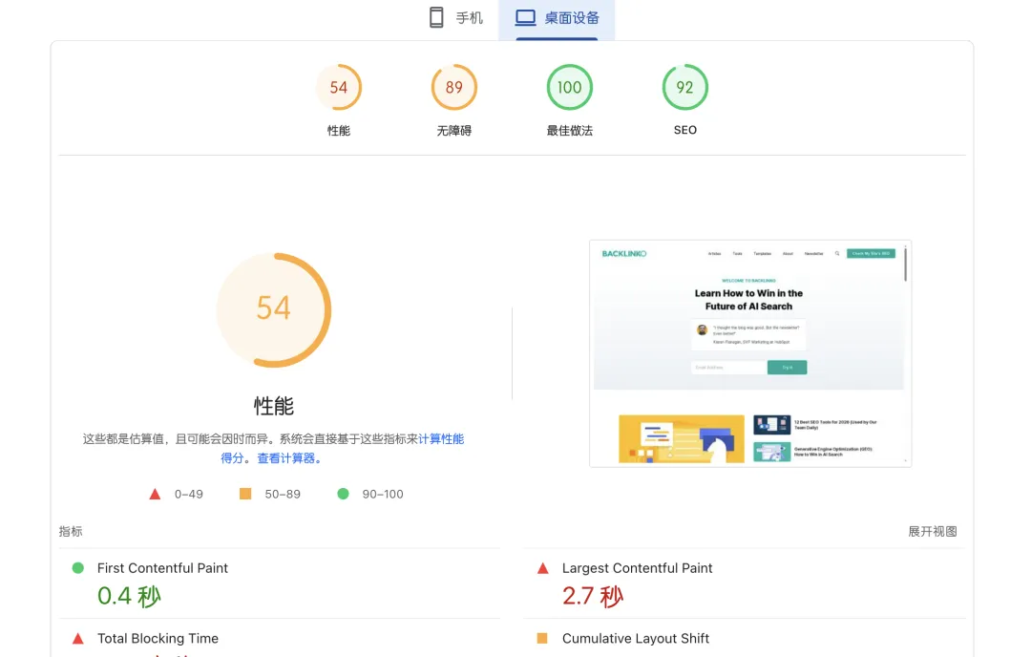Click red triangle beside Total Blocking Time

tap(77, 638)
